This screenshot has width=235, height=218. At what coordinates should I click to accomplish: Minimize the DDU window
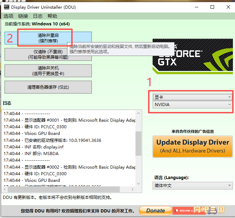(197, 7)
